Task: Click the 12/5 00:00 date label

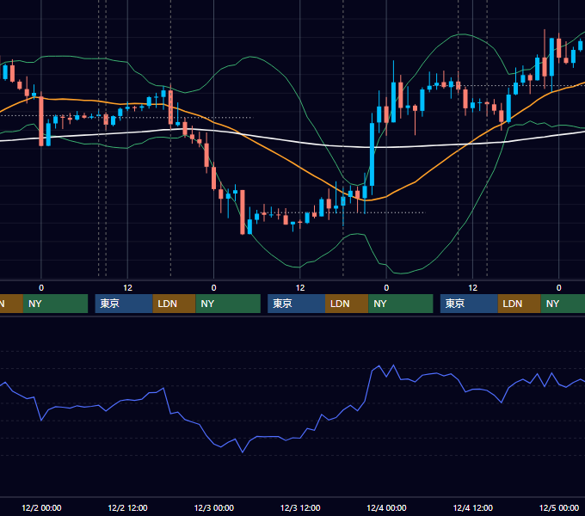Action: [x=559, y=507]
